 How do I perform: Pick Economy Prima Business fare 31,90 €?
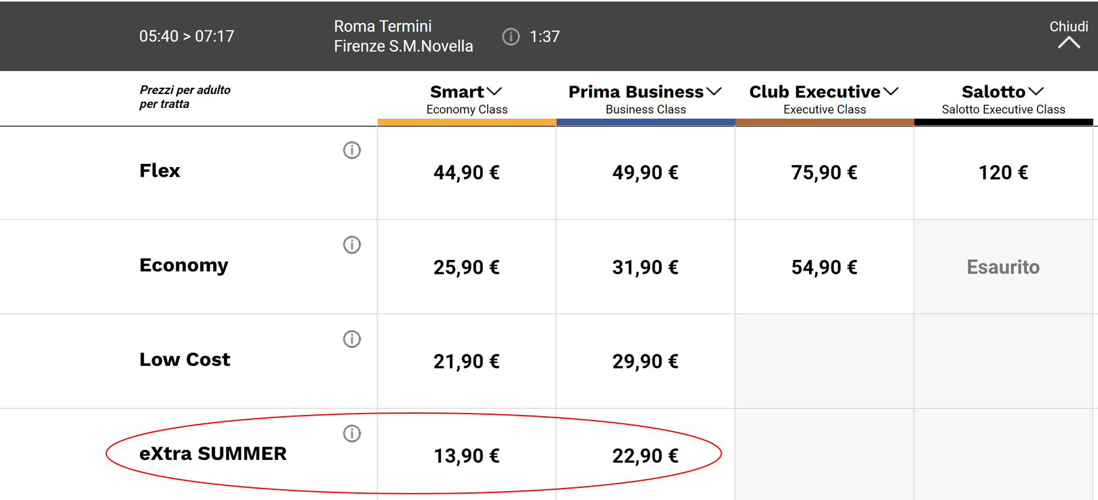(x=645, y=267)
